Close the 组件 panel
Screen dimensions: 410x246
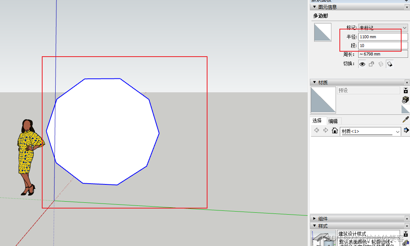(x=407, y=218)
